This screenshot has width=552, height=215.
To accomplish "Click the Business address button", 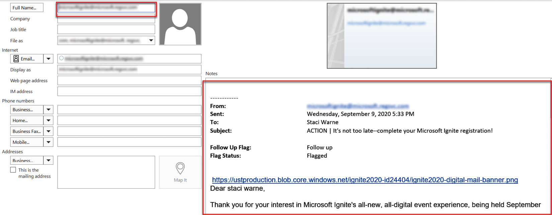I will [x=27, y=160].
